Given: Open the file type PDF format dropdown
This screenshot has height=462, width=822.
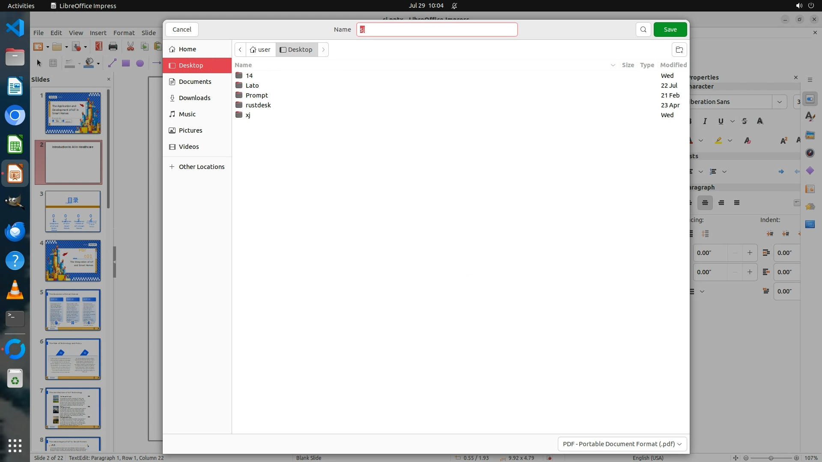Looking at the screenshot, I should [622, 444].
